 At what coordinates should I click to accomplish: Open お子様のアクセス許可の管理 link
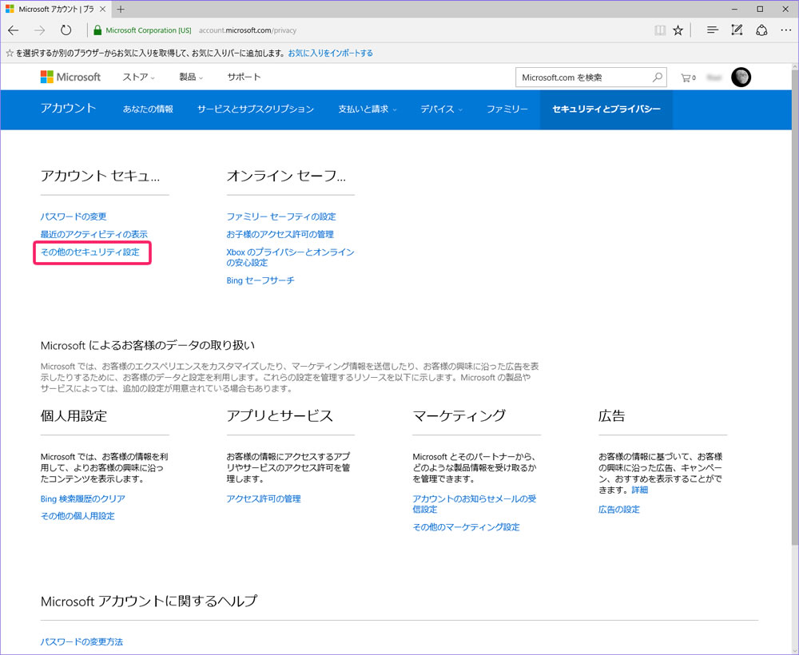(x=280, y=234)
